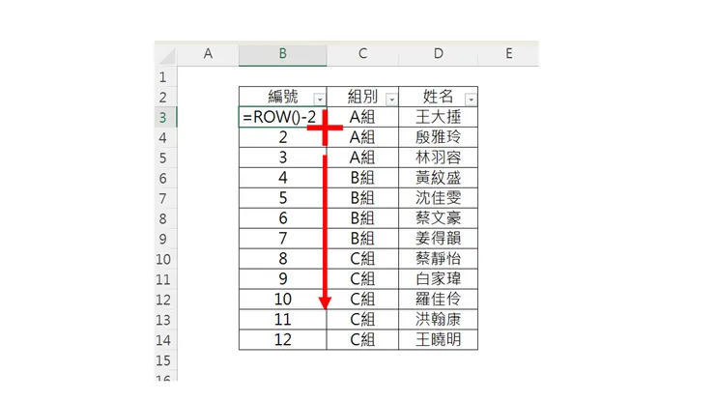Image resolution: width=715 pixels, height=402 pixels.
Task: Select the C組 cell beside 蔡靜怡
Action: (362, 259)
